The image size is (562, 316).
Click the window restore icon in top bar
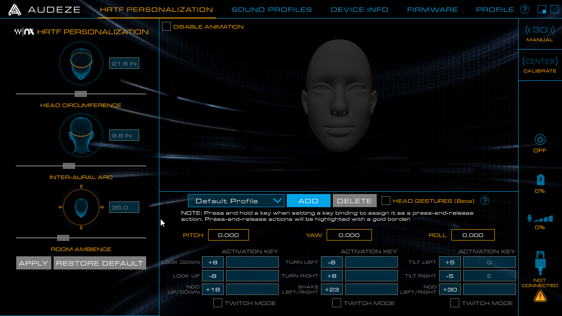click(x=542, y=9)
